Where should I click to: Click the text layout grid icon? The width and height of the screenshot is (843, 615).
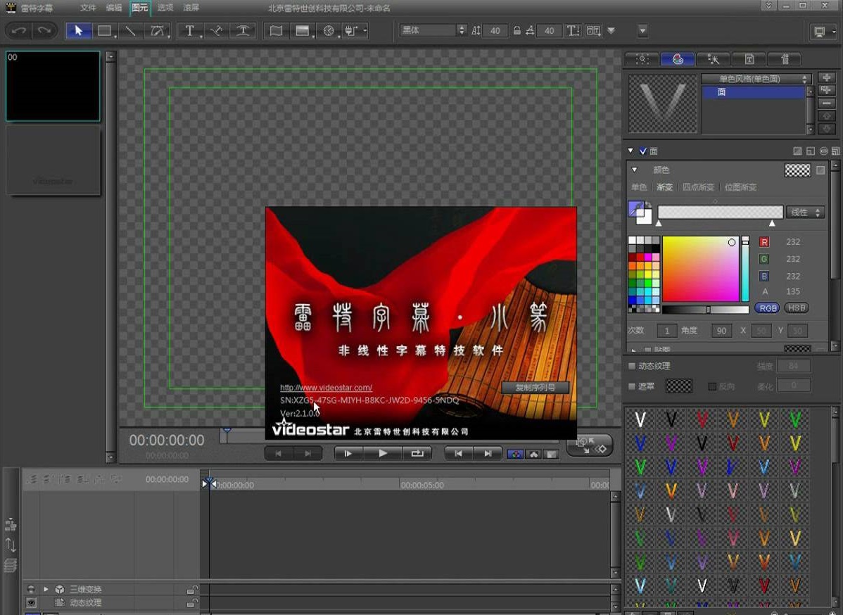[x=593, y=31]
